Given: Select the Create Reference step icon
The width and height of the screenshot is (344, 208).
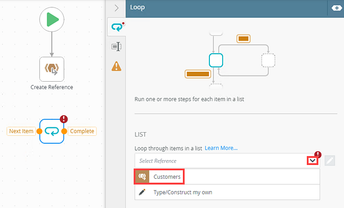Looking at the screenshot, I should (52, 69).
